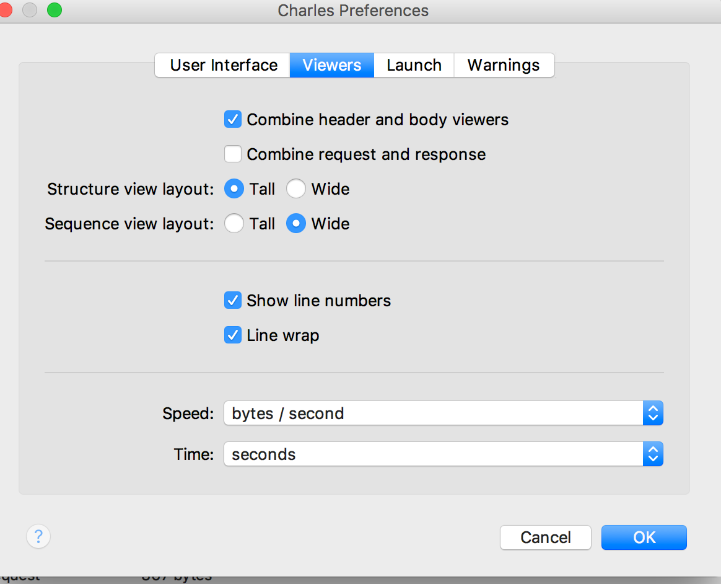721x584 pixels.
Task: Switch to the User Interface tab
Action: coord(223,65)
